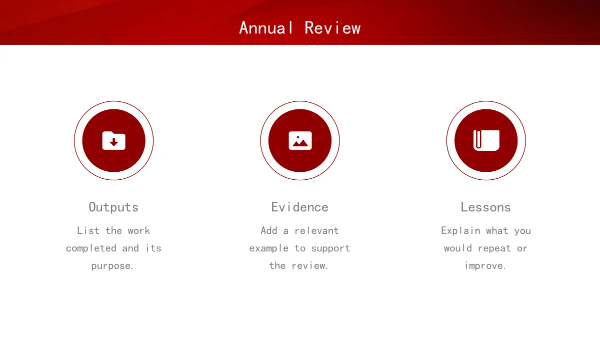Click the book icon above Lessons

(x=486, y=141)
